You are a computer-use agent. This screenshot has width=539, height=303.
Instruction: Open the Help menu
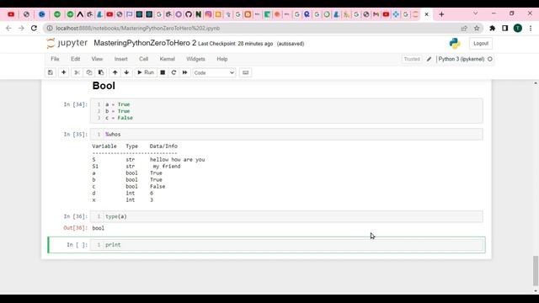[222, 59]
